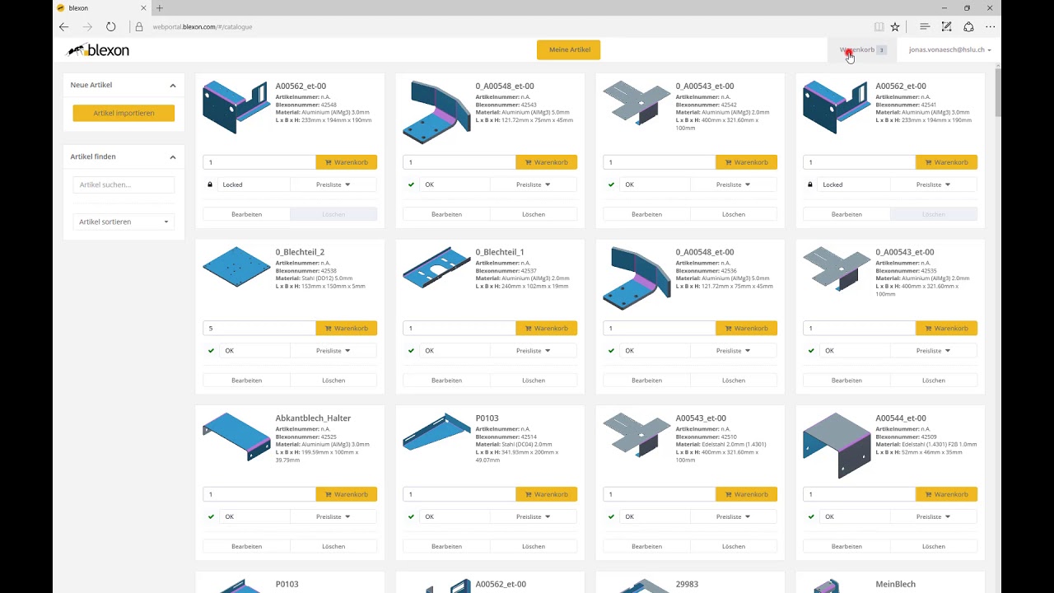Open the Warenkorb in the header

(x=862, y=49)
